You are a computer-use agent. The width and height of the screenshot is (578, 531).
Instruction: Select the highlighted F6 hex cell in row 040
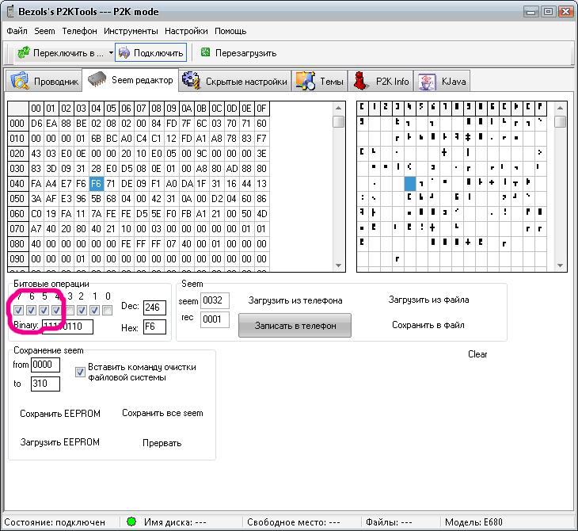(97, 184)
